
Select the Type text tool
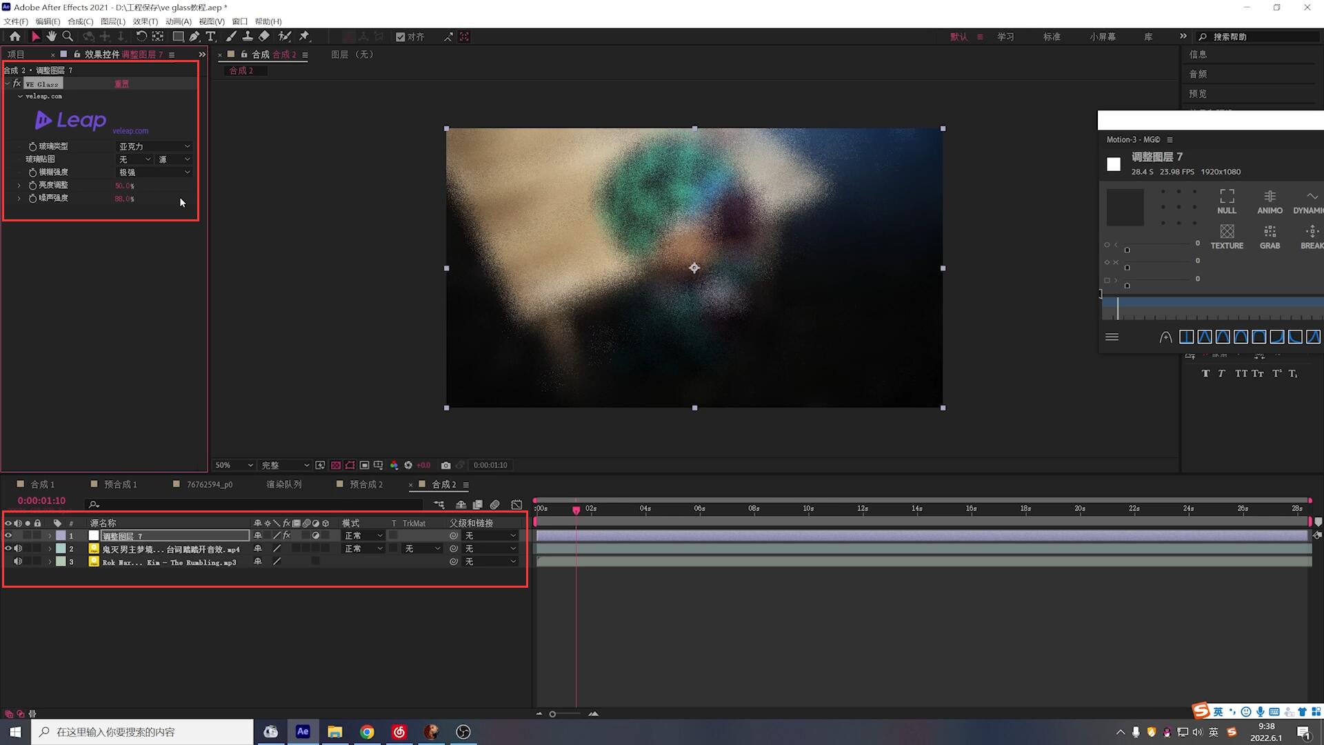pos(211,37)
